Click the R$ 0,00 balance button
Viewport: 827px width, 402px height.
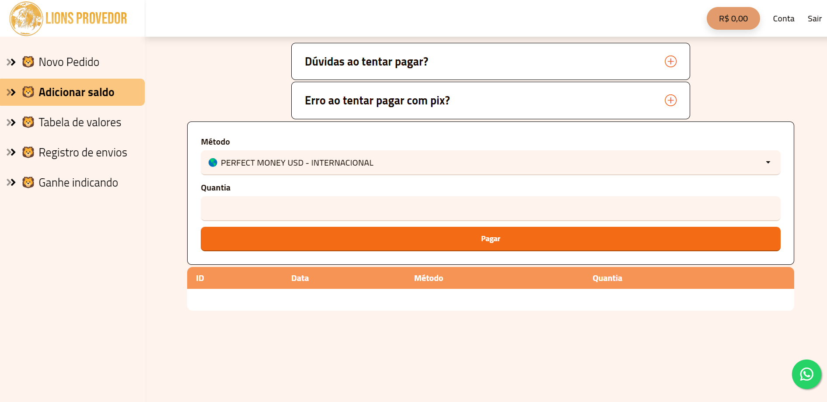coord(733,18)
